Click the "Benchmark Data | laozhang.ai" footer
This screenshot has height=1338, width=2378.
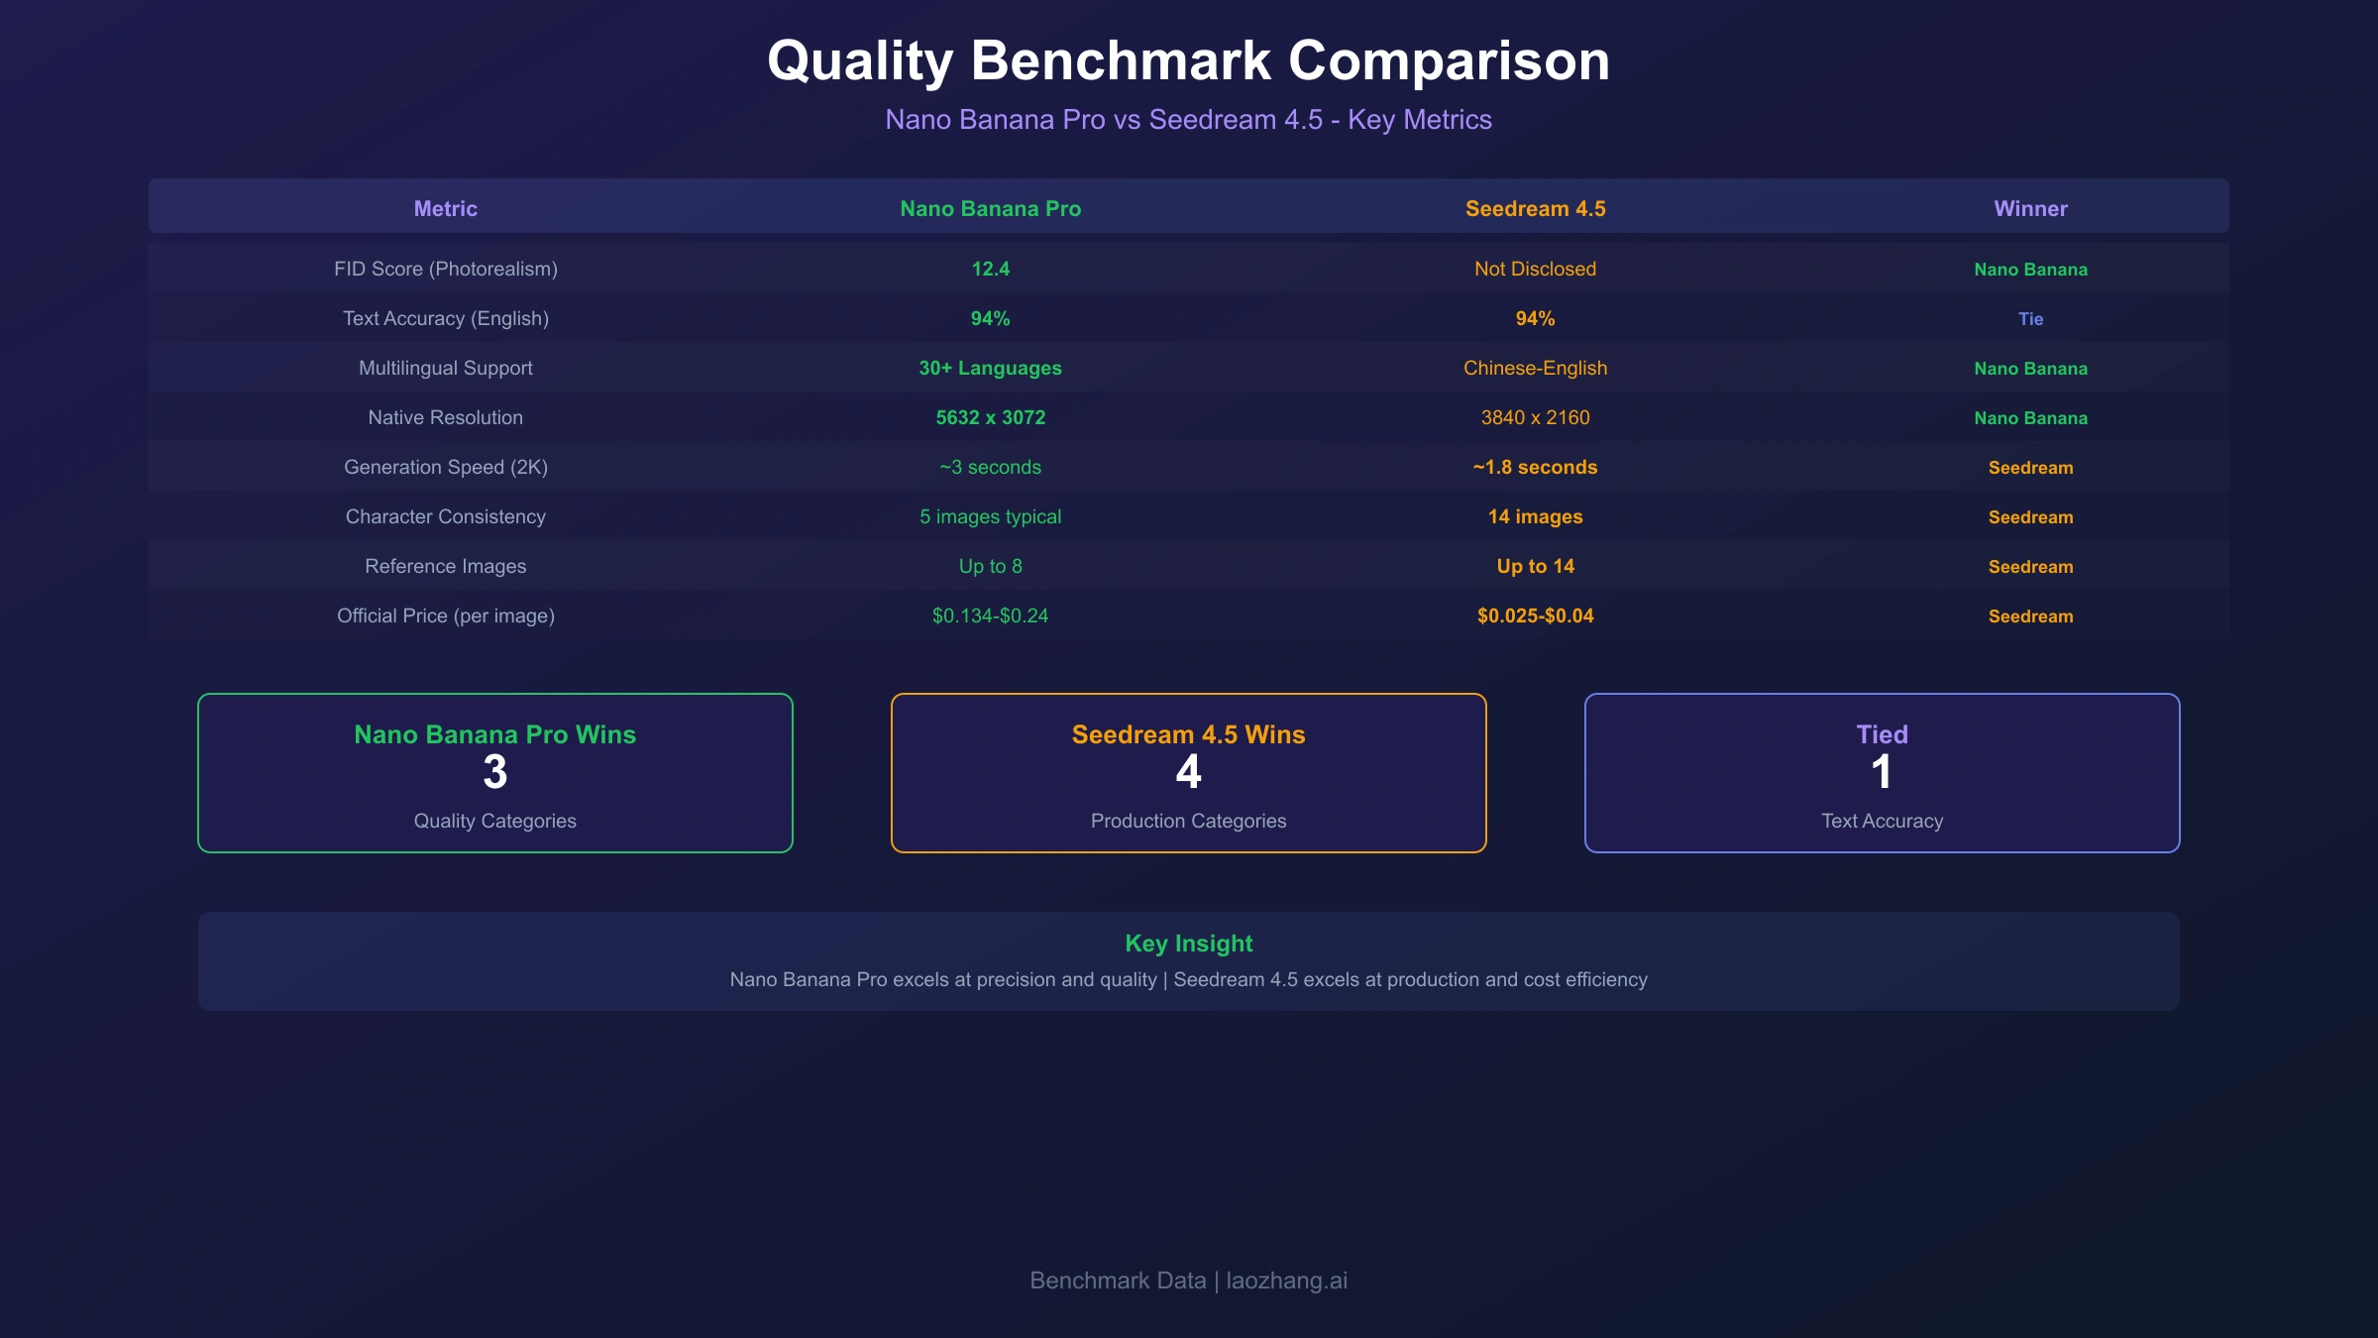[x=1189, y=1281]
